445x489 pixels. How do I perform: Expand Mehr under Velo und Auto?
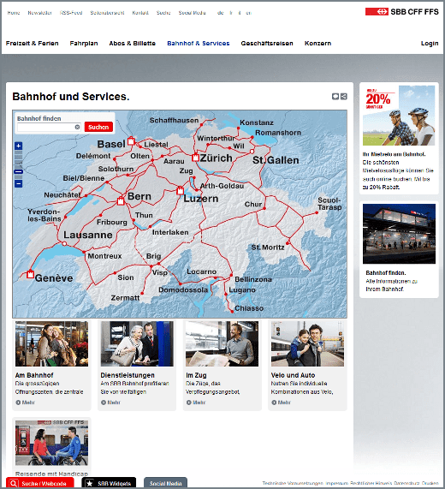pos(281,403)
